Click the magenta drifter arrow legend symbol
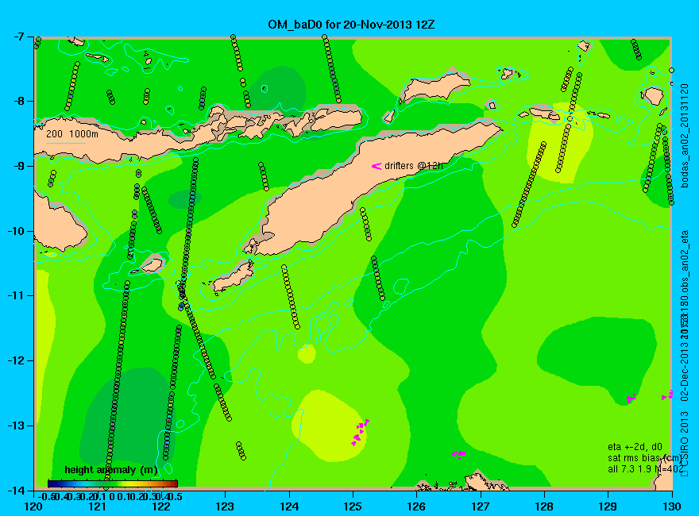Viewport: 699px width, 516px height. [377, 166]
